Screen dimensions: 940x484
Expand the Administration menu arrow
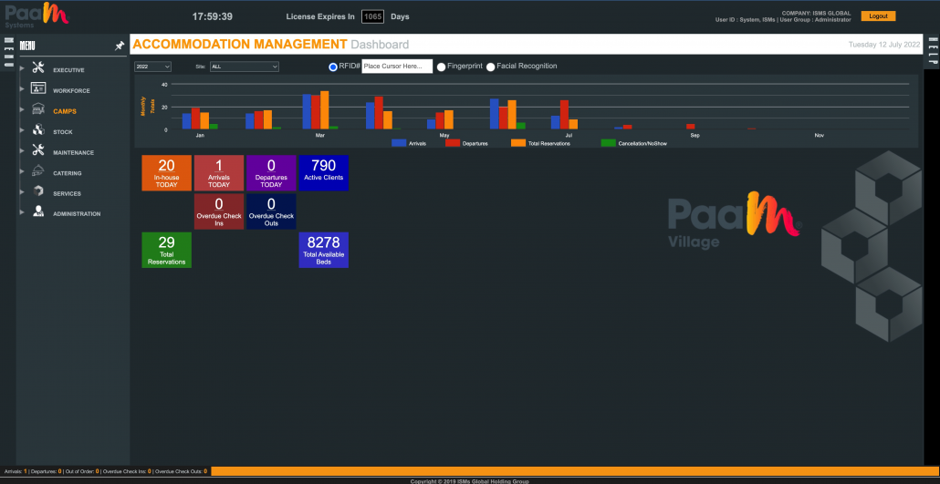(x=22, y=212)
